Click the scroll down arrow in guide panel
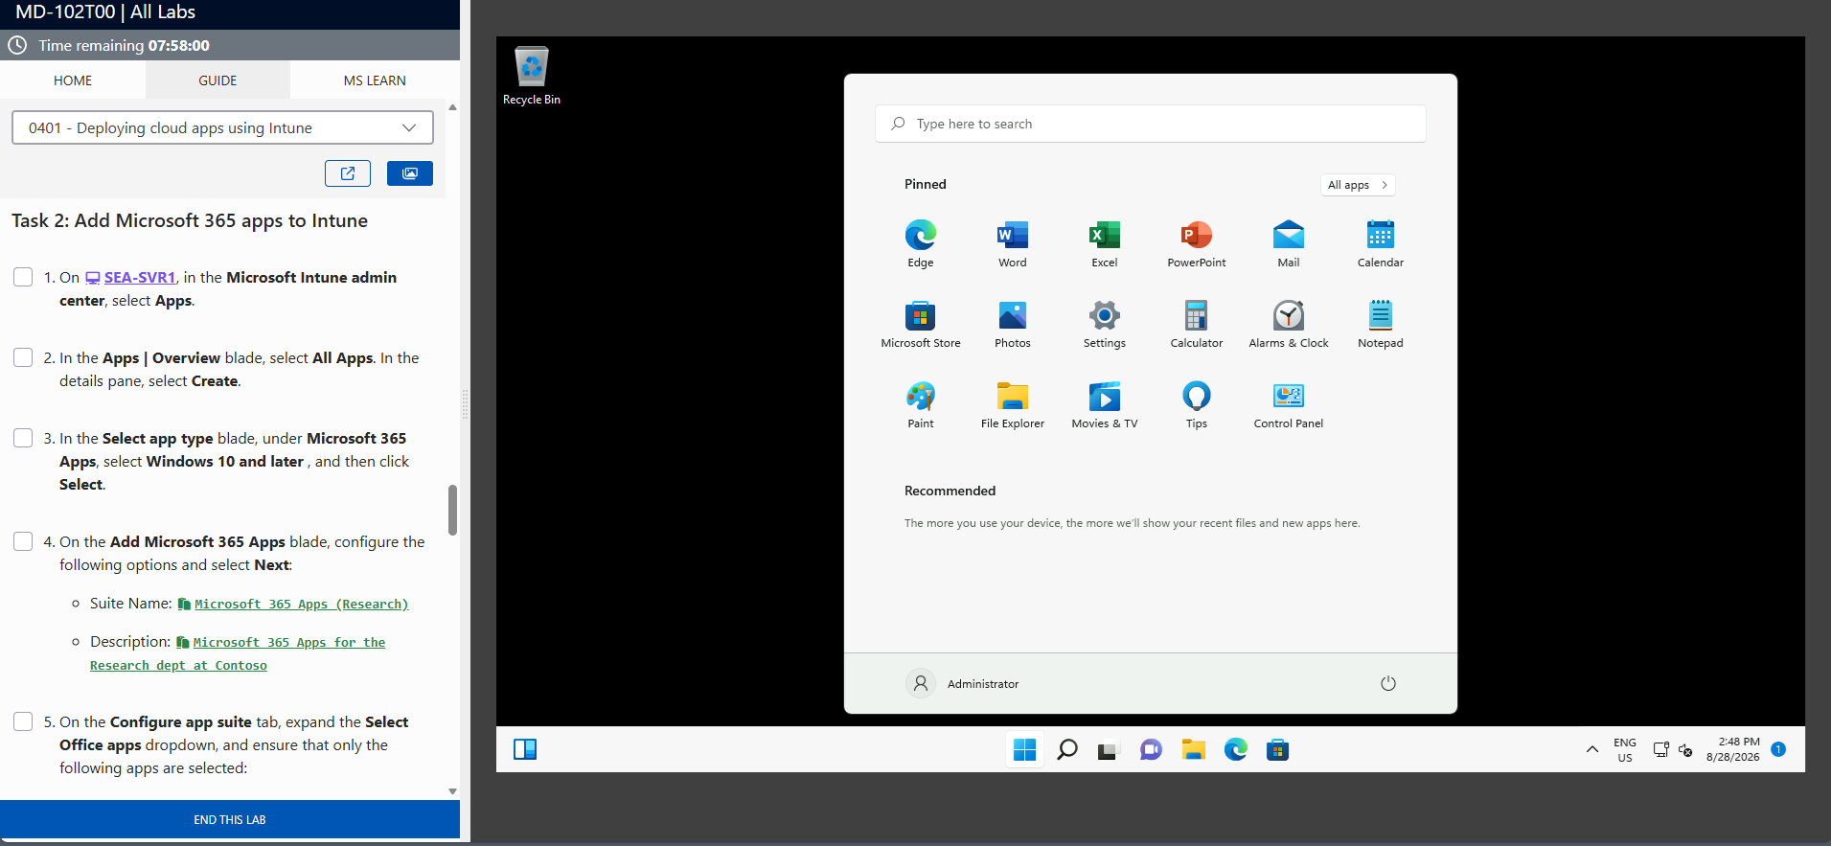The image size is (1831, 846). click(452, 791)
